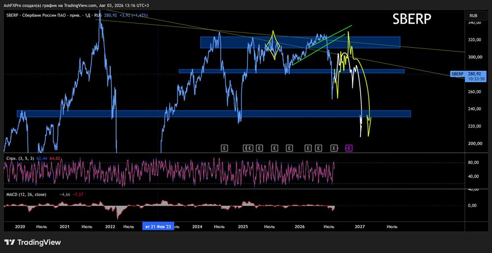Click the MACD value -4,66
Screen dimensions: 492x253
[64, 194]
